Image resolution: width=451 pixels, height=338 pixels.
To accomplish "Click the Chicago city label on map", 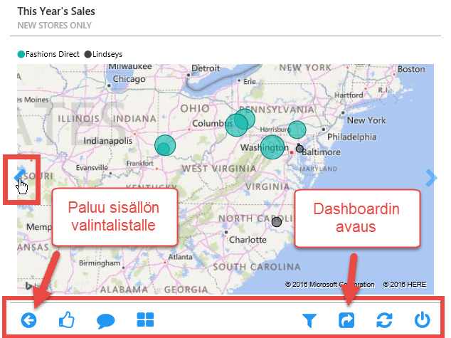I will click(129, 79).
